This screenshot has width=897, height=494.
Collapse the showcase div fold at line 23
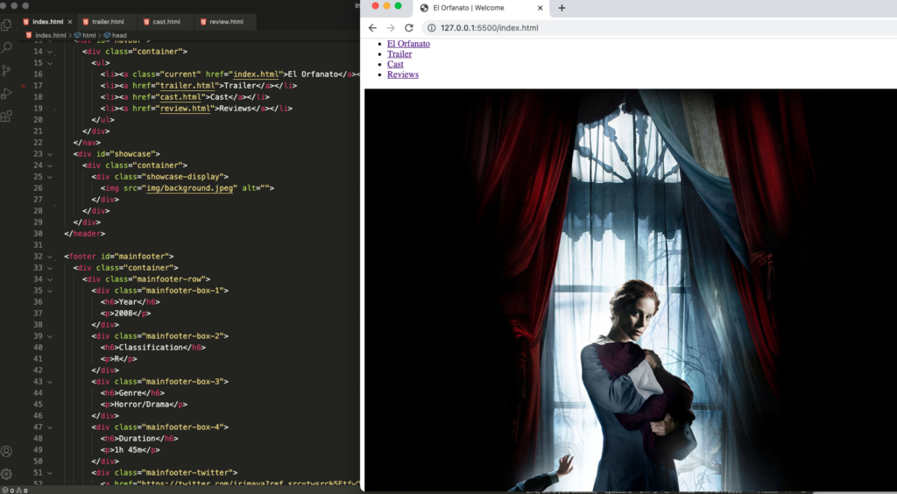[50, 154]
